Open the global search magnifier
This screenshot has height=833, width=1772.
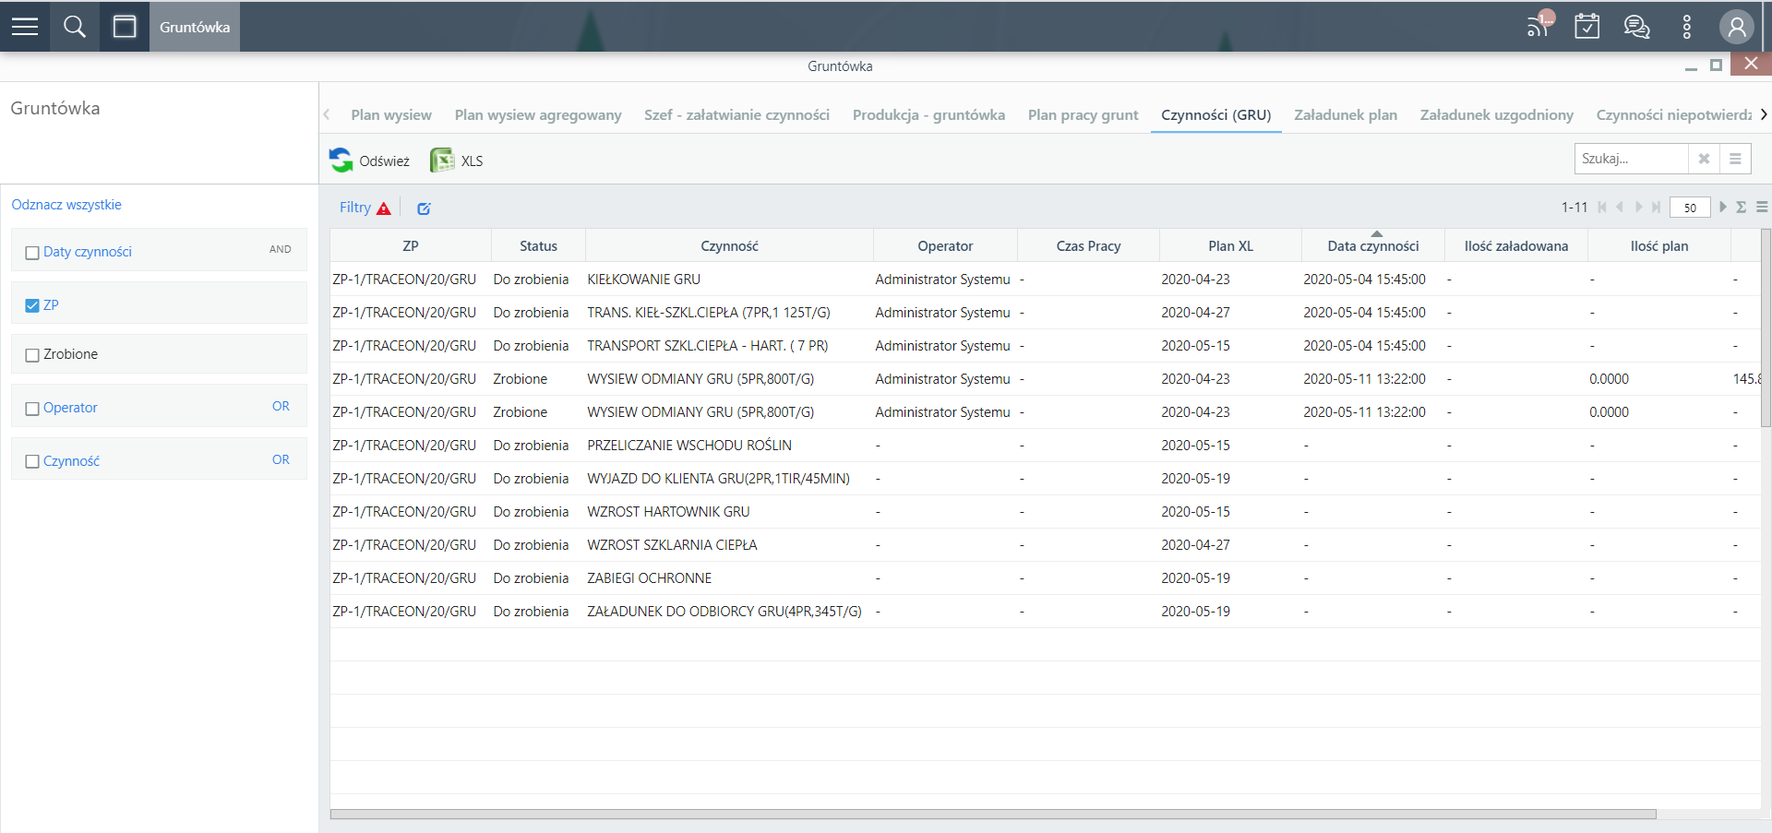click(x=75, y=27)
